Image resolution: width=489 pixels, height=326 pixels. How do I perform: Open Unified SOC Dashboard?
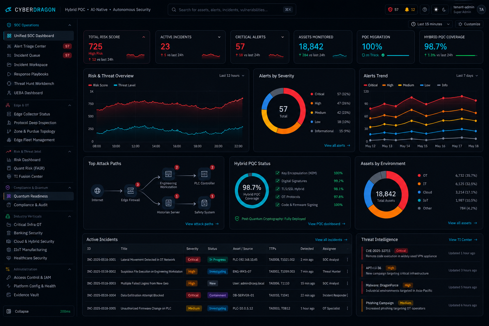39,36
